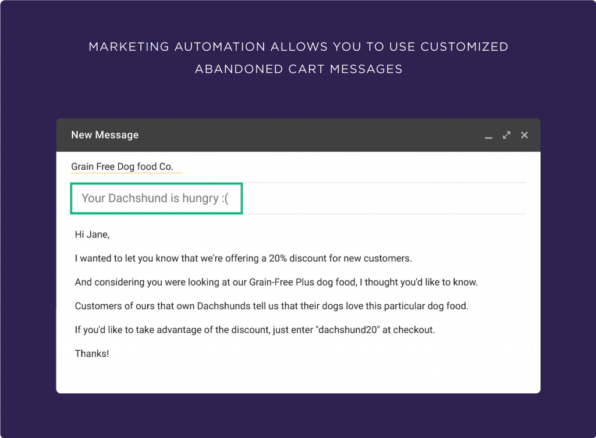This screenshot has height=438, width=596.
Task: Click the word Message in the header title
Action: [116, 135]
